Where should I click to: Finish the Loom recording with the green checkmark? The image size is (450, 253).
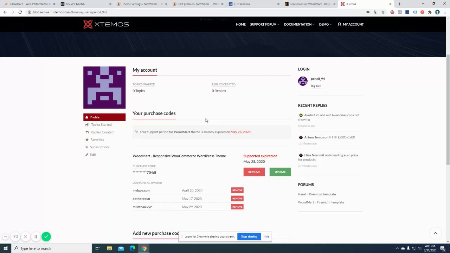point(46,236)
